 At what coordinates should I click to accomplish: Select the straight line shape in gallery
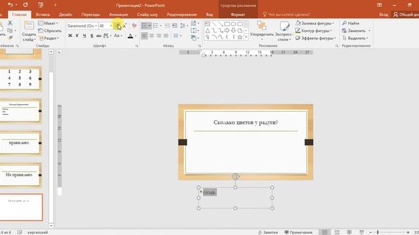(214, 24)
